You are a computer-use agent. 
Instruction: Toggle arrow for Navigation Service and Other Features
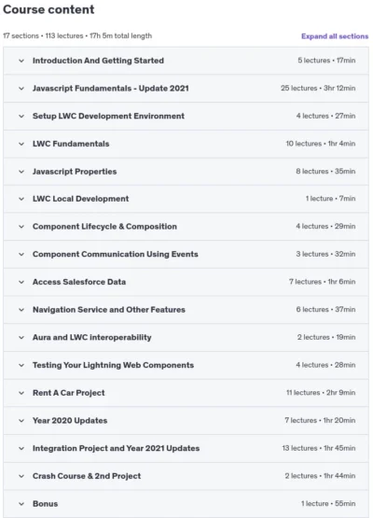[x=21, y=310]
